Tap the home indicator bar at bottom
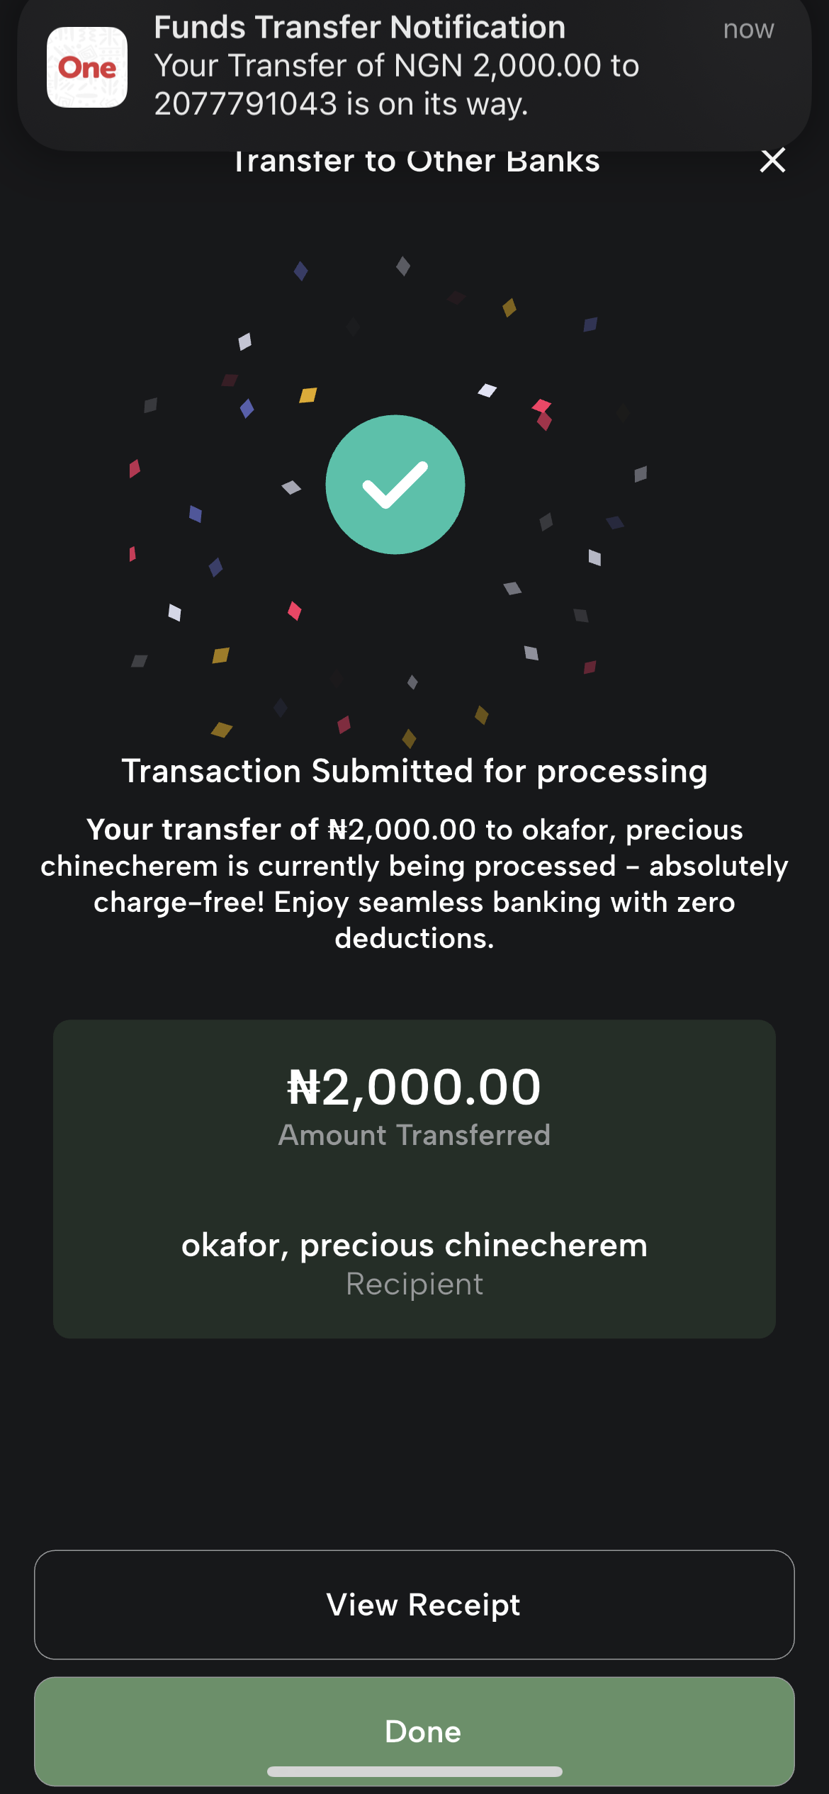This screenshot has height=1794, width=829. point(414,1772)
